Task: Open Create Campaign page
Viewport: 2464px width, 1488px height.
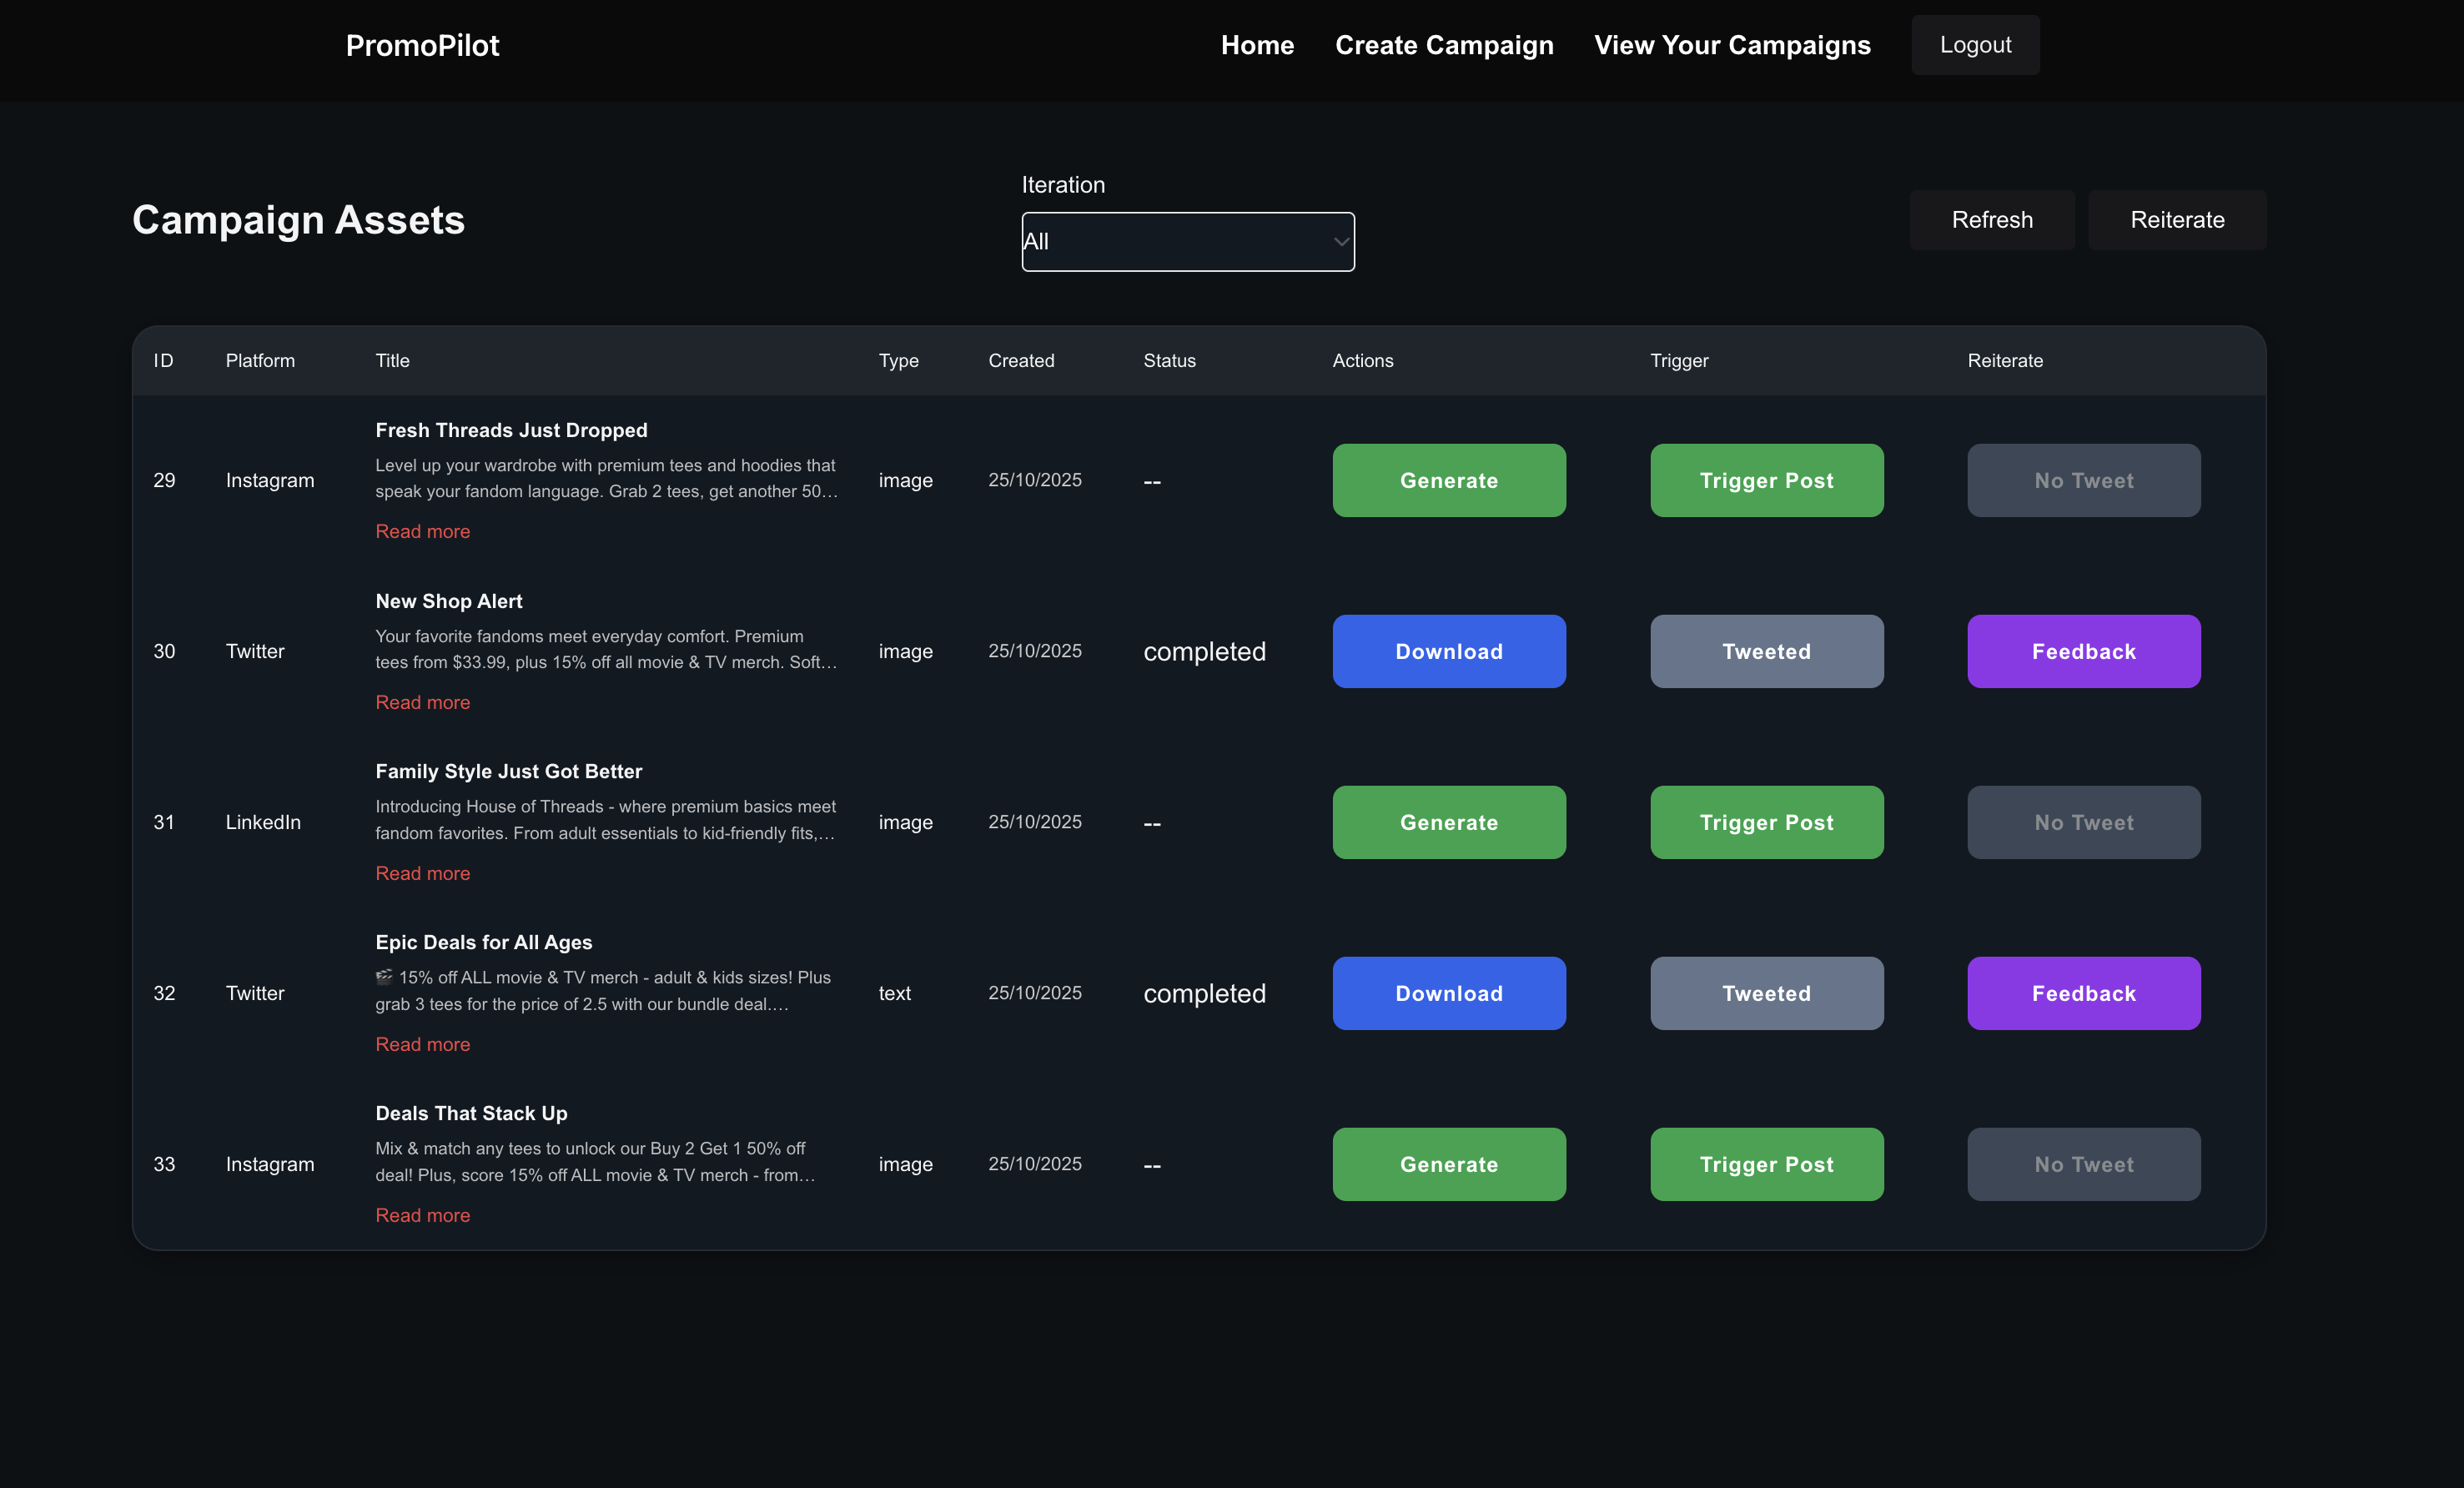Action: point(1444,45)
